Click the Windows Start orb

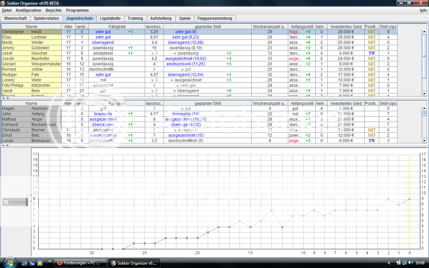click(x=9, y=262)
